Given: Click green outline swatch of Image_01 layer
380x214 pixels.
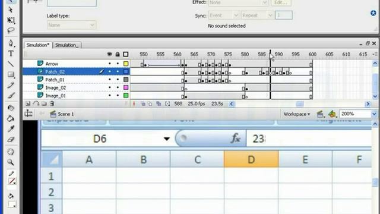Looking at the screenshot, I should click(x=126, y=96).
